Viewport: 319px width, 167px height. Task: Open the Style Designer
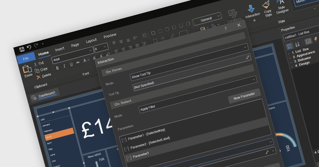[282, 6]
